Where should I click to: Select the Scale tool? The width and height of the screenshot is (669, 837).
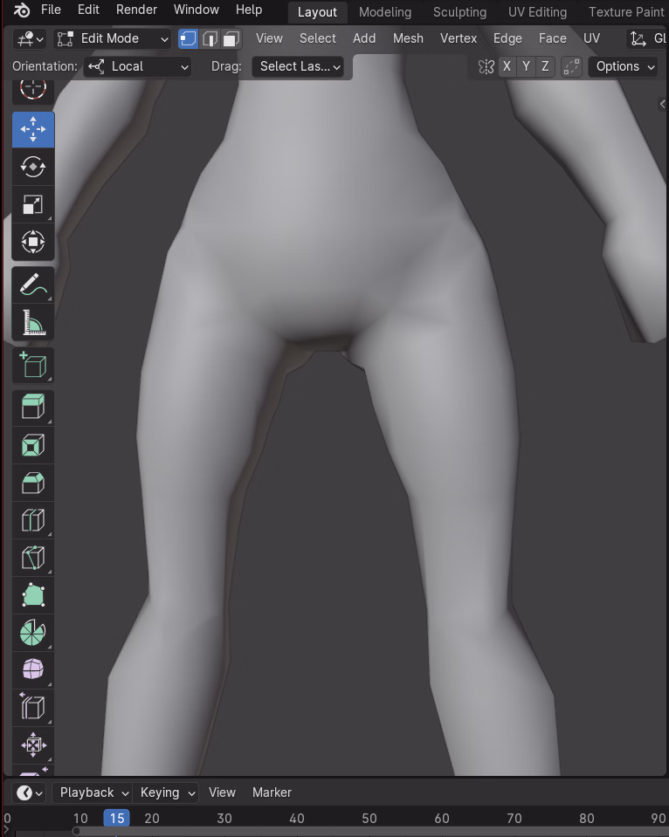coord(33,204)
